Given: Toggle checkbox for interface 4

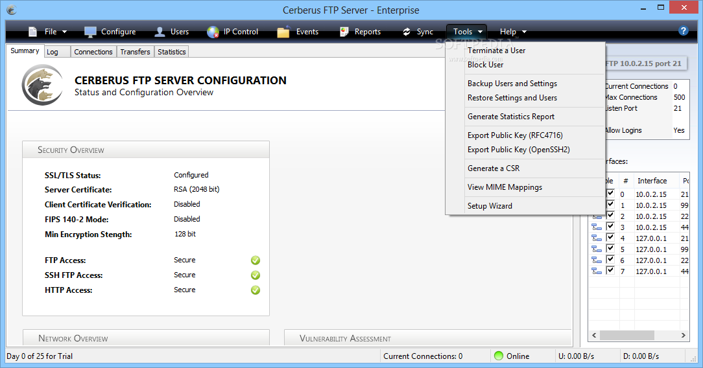Looking at the screenshot, I should point(610,237).
